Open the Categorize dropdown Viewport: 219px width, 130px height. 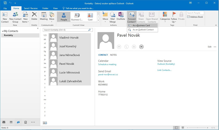coord(165,17)
